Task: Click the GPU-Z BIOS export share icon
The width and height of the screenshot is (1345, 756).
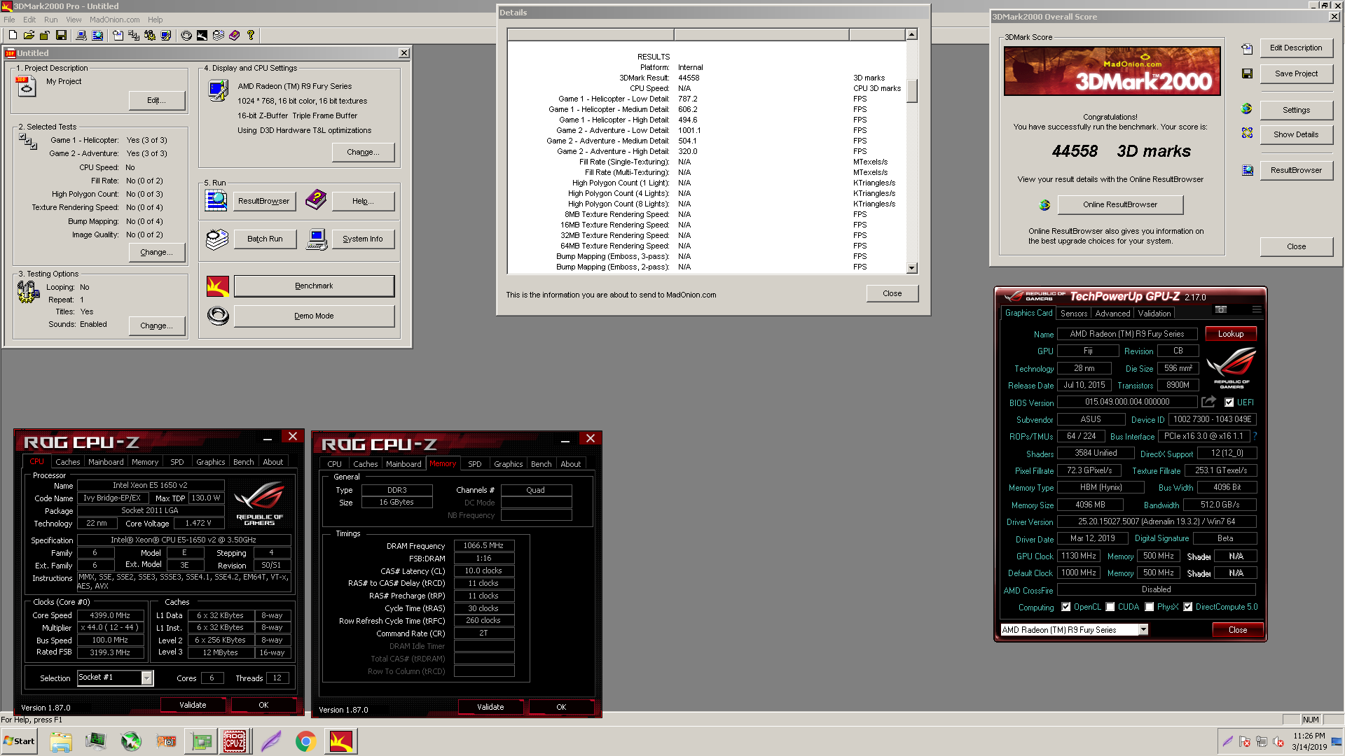Action: pos(1208,402)
